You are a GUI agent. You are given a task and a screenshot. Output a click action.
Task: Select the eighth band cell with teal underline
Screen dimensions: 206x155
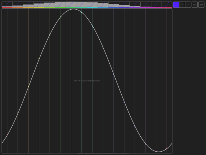pos(82,5)
